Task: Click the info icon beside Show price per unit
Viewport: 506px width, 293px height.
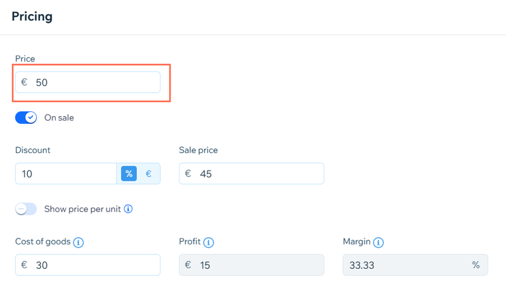Action: [x=128, y=209]
